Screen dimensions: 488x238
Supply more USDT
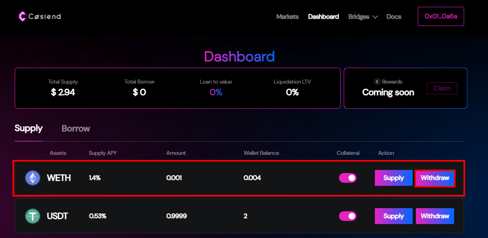click(394, 216)
